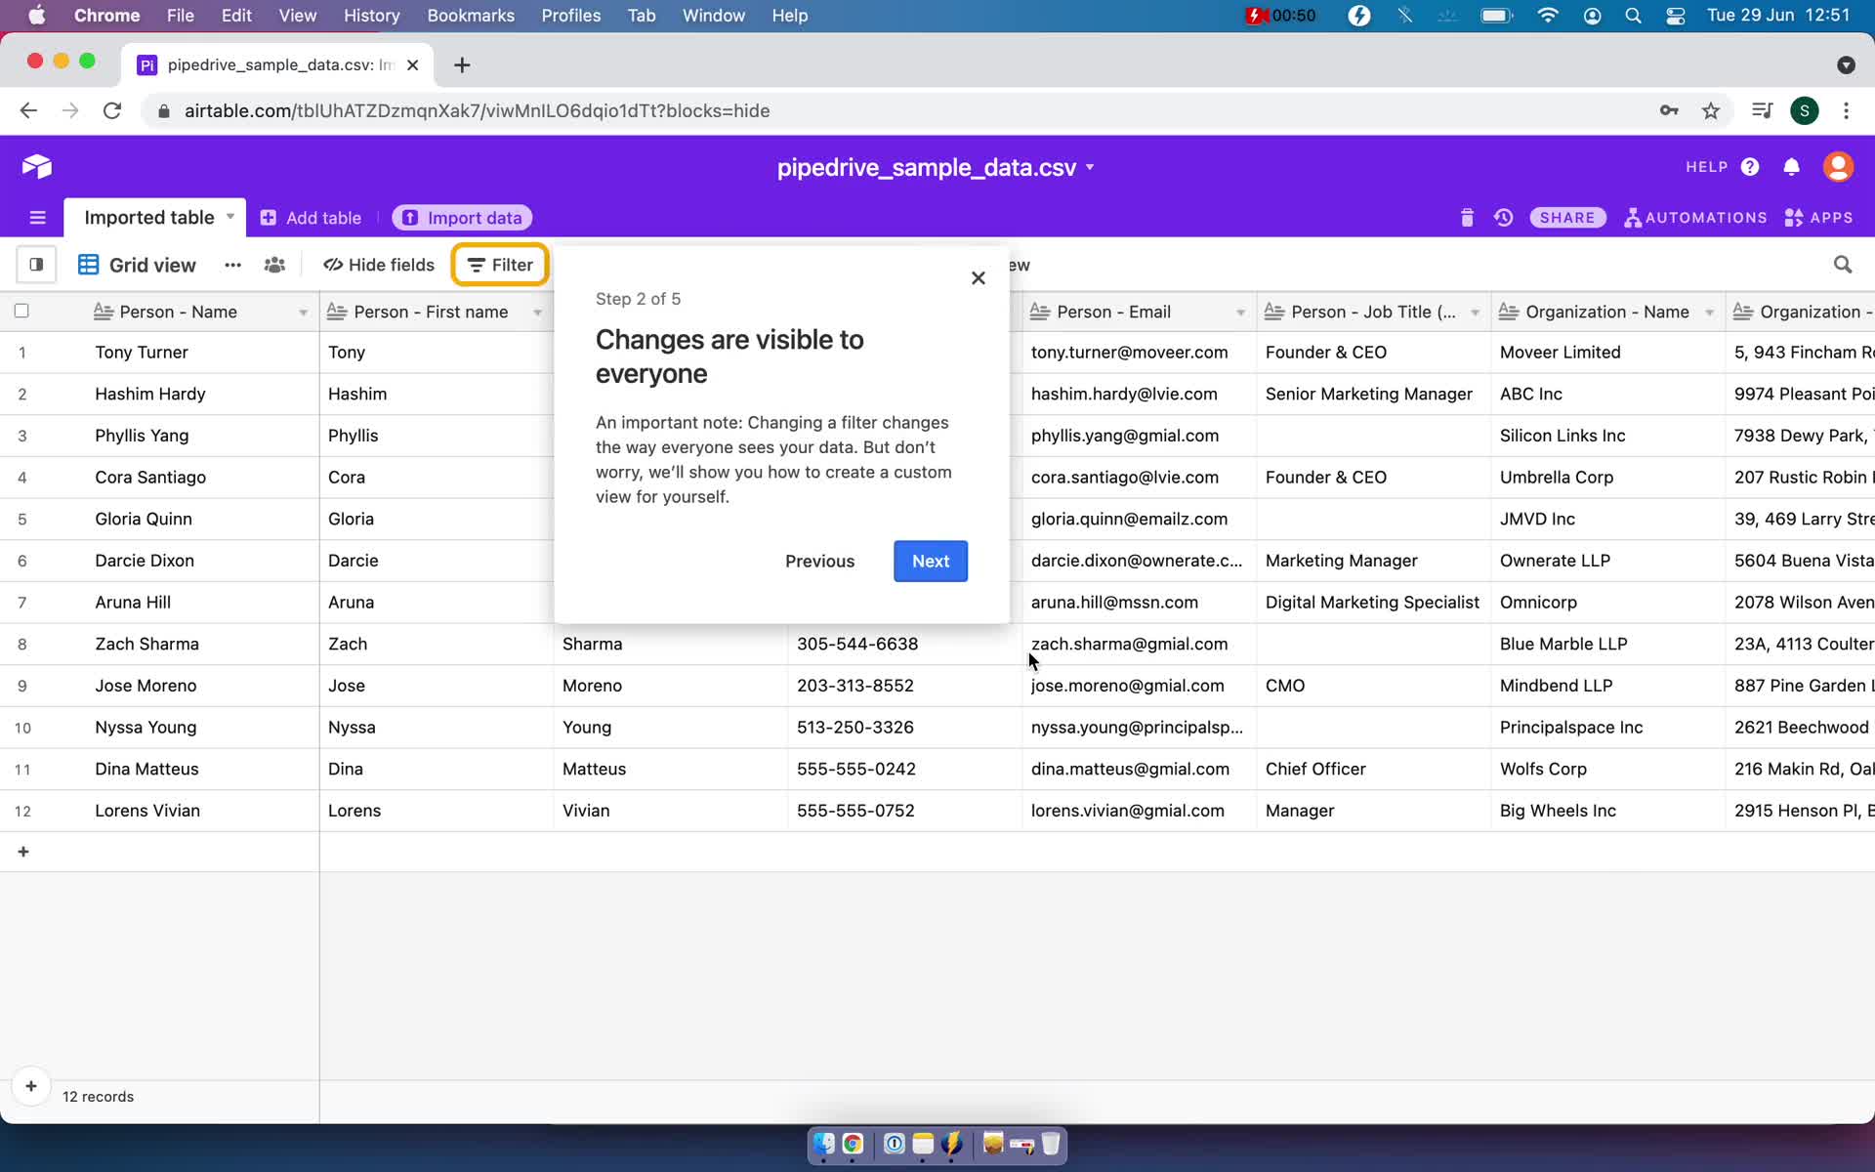Expand the Person - Job Title column dropdown

coord(1476,312)
